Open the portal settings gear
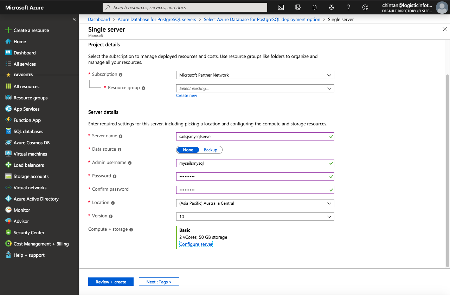 331,7
